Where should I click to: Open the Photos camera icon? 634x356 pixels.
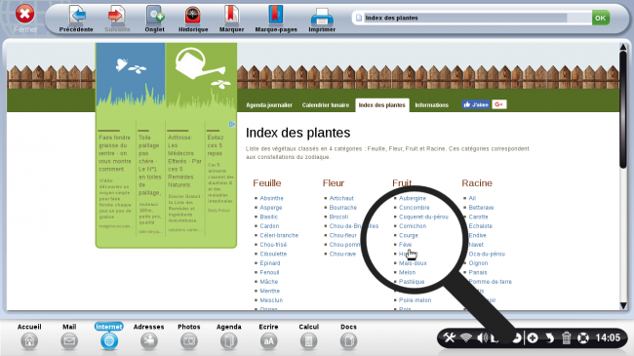pos(189,341)
